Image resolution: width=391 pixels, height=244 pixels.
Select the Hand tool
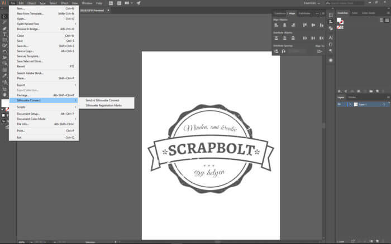coord(4,95)
